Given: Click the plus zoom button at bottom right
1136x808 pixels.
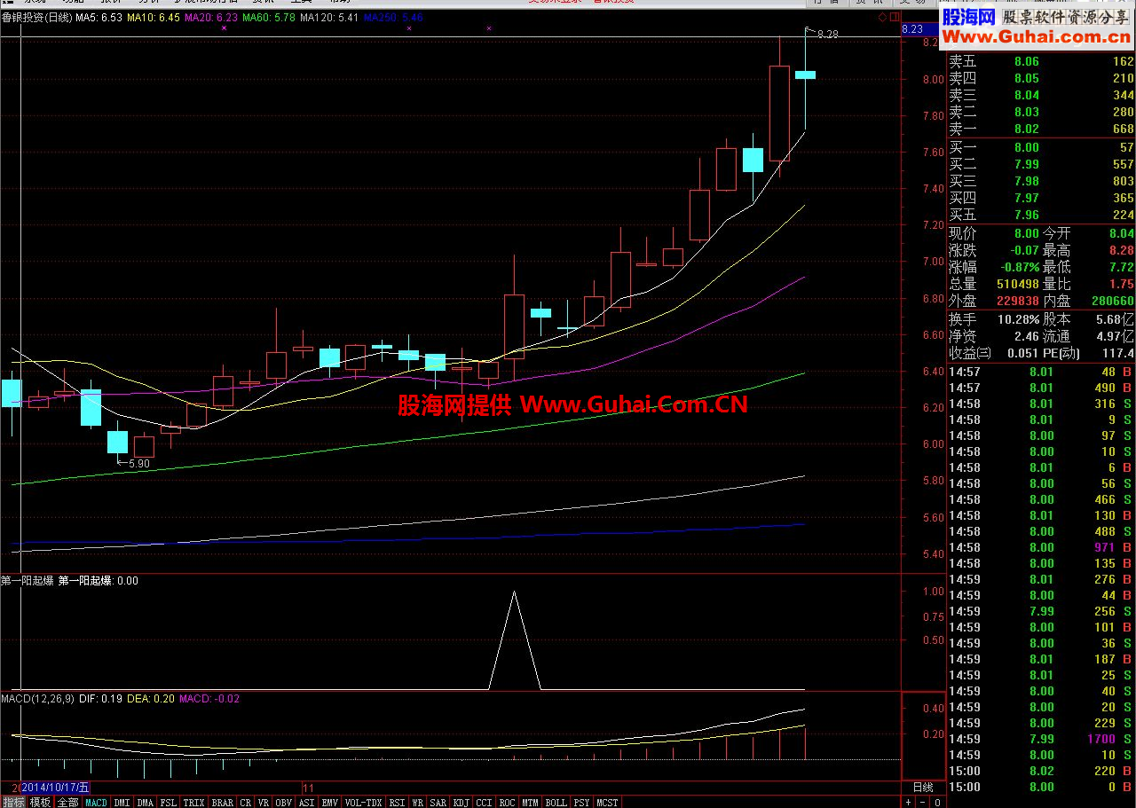Looking at the screenshot, I should [x=909, y=802].
